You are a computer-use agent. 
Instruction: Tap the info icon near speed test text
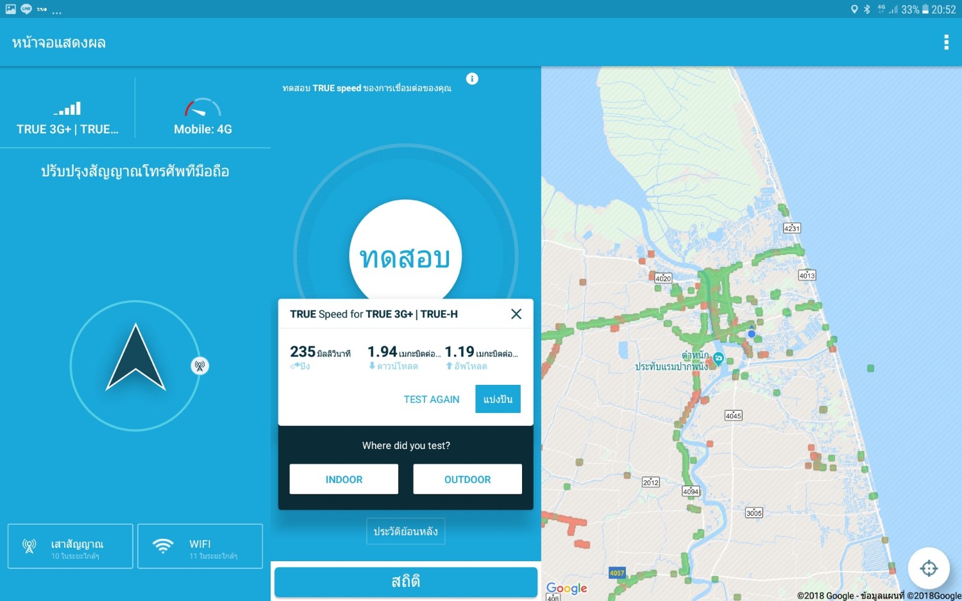coord(472,79)
